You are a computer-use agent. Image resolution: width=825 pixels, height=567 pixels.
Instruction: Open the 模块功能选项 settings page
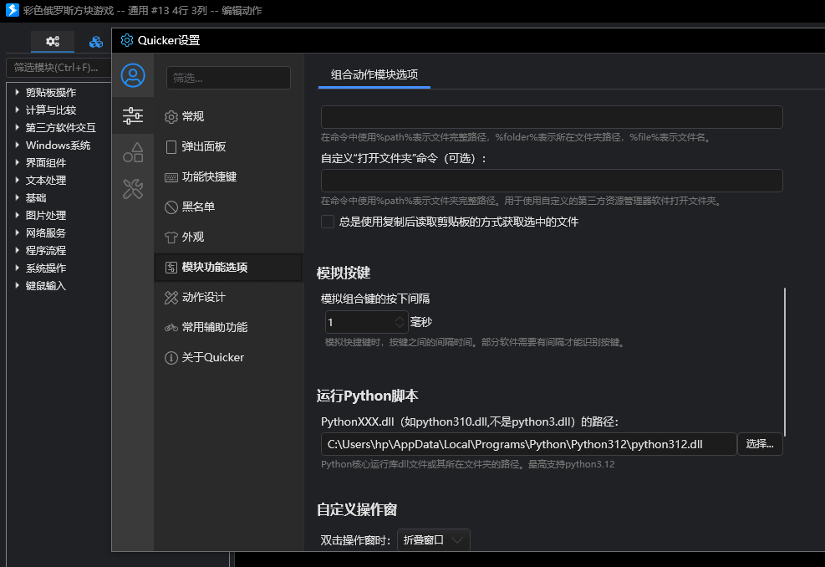pos(229,268)
